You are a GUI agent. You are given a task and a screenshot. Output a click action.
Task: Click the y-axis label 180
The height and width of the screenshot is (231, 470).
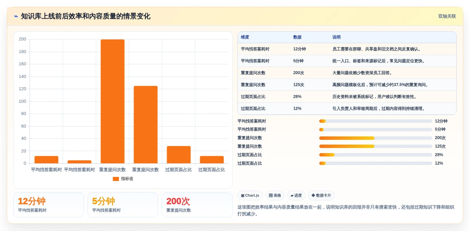coord(22,52)
